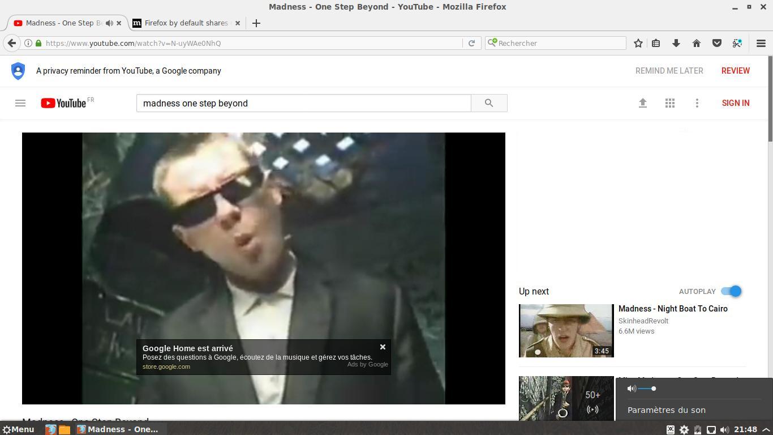Mute via speaker icon in volume popup
The image size is (773, 435).
pos(632,389)
